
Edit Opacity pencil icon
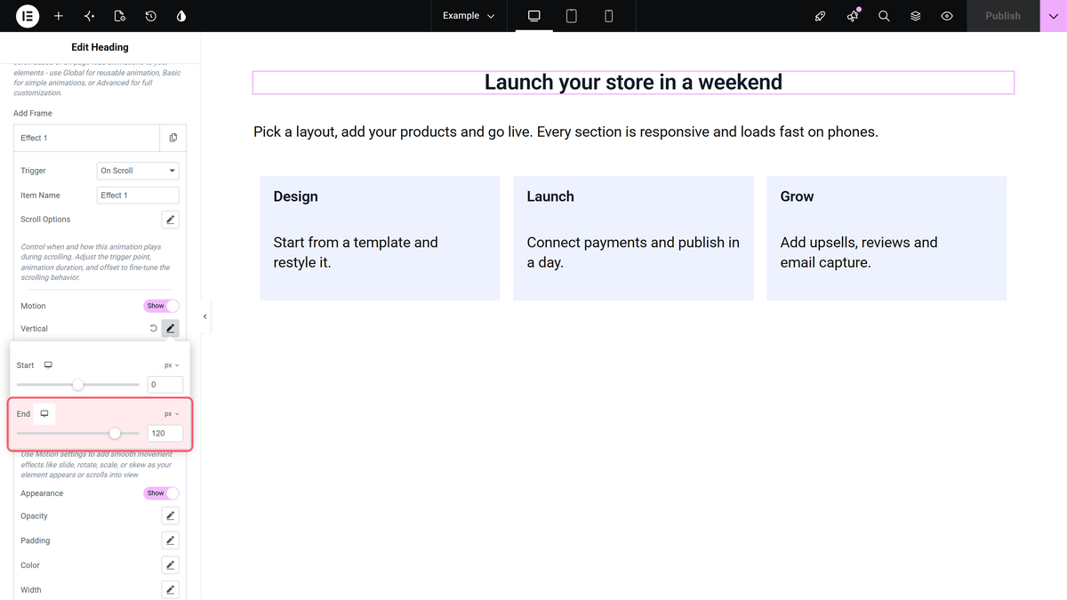coord(171,516)
